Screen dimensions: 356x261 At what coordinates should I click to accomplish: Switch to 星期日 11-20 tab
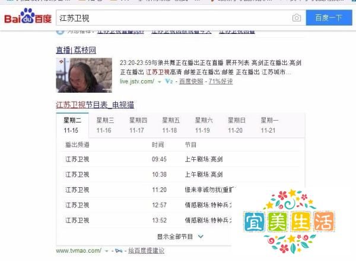tap(236, 125)
